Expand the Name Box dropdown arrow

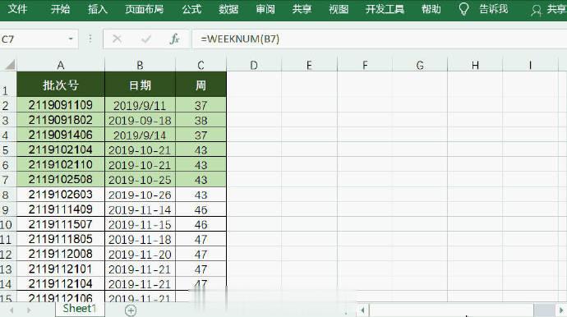click(x=71, y=39)
